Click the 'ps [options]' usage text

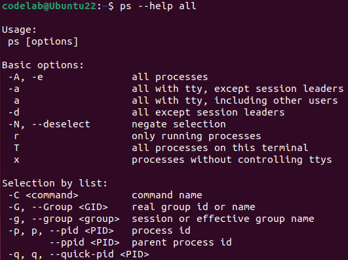tap(43, 42)
